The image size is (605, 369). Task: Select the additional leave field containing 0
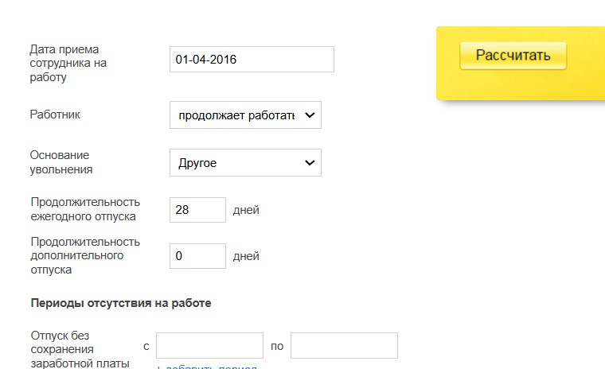pyautogui.click(x=197, y=256)
